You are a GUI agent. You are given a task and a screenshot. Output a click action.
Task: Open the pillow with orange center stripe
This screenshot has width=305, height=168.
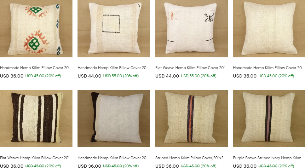(191, 119)
